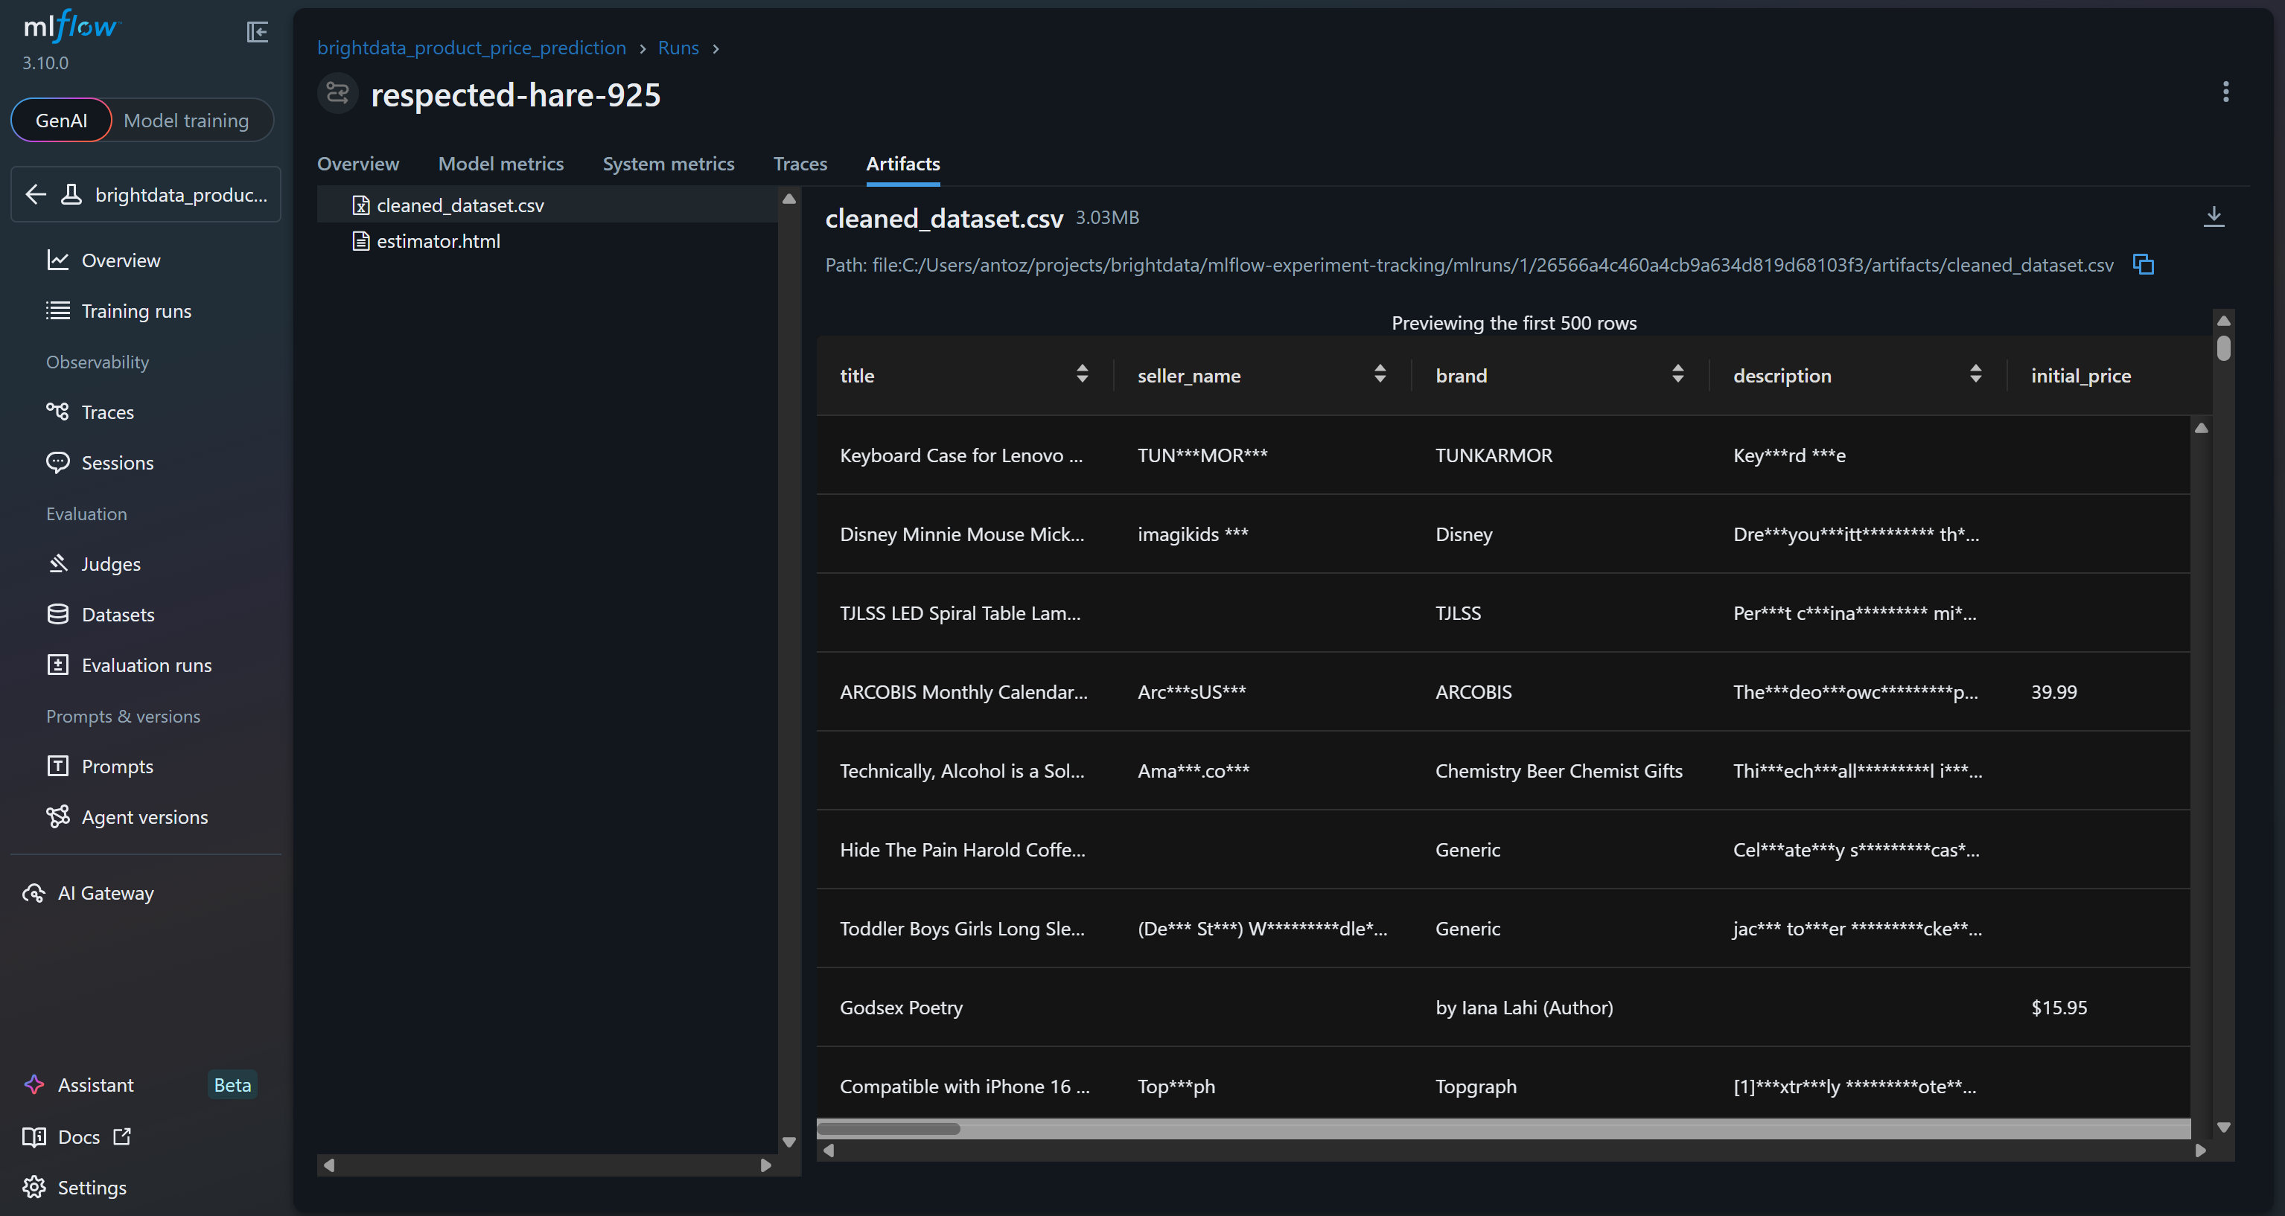
Task: Sort the description column
Action: pyautogui.click(x=1975, y=374)
